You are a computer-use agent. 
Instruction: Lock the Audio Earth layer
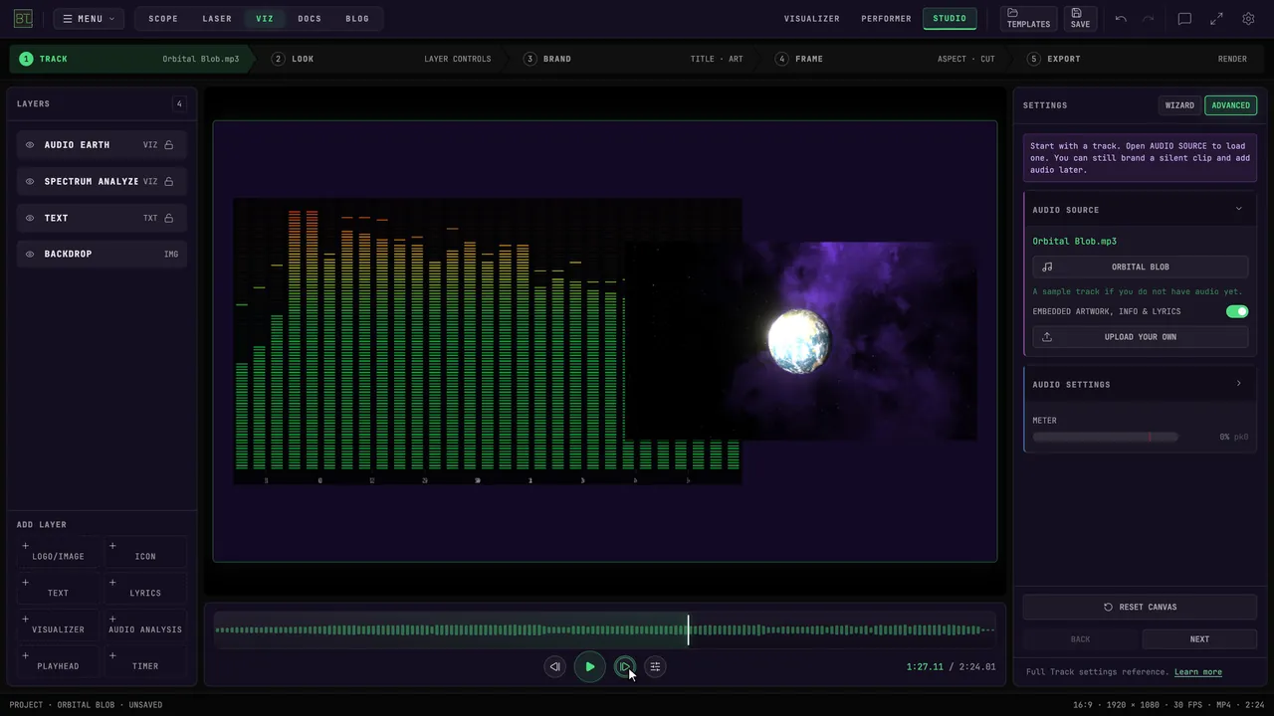[169, 145]
